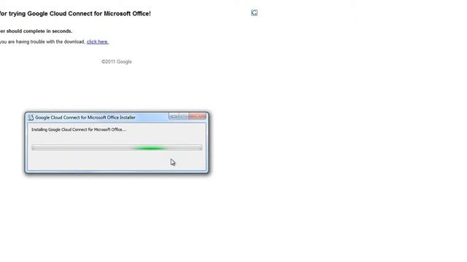Viewport: 467px width, 262px height.
Task: Click the "©2011 Google" copyright text
Action: click(x=117, y=62)
